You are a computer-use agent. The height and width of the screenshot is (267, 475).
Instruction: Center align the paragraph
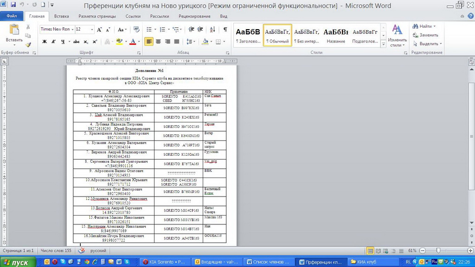click(158, 41)
